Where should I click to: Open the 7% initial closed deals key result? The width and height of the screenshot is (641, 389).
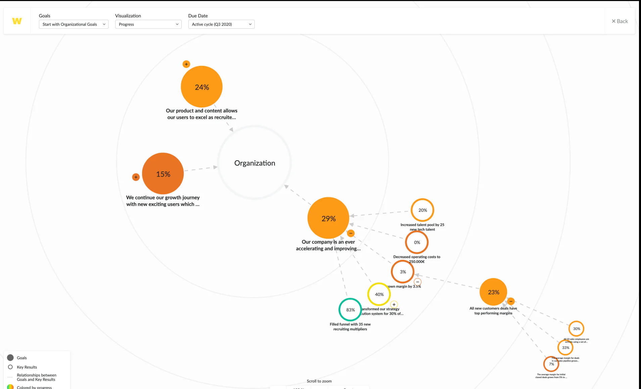point(551,364)
